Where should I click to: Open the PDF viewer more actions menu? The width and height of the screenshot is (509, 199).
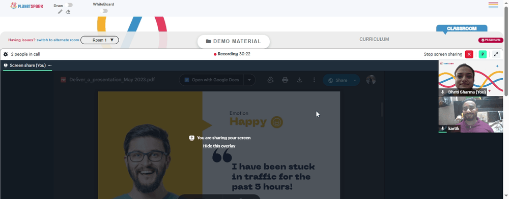coord(314,80)
